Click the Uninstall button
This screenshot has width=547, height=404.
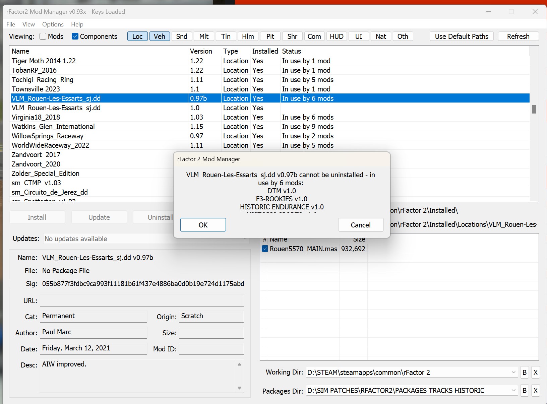[x=154, y=217]
